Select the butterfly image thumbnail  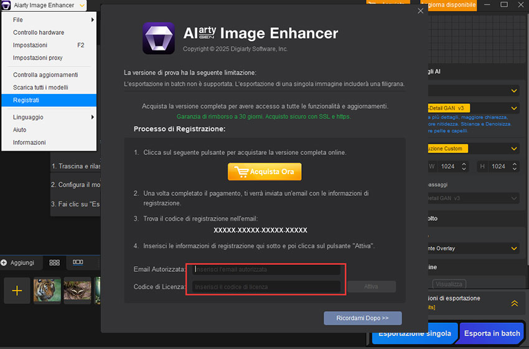point(78,291)
